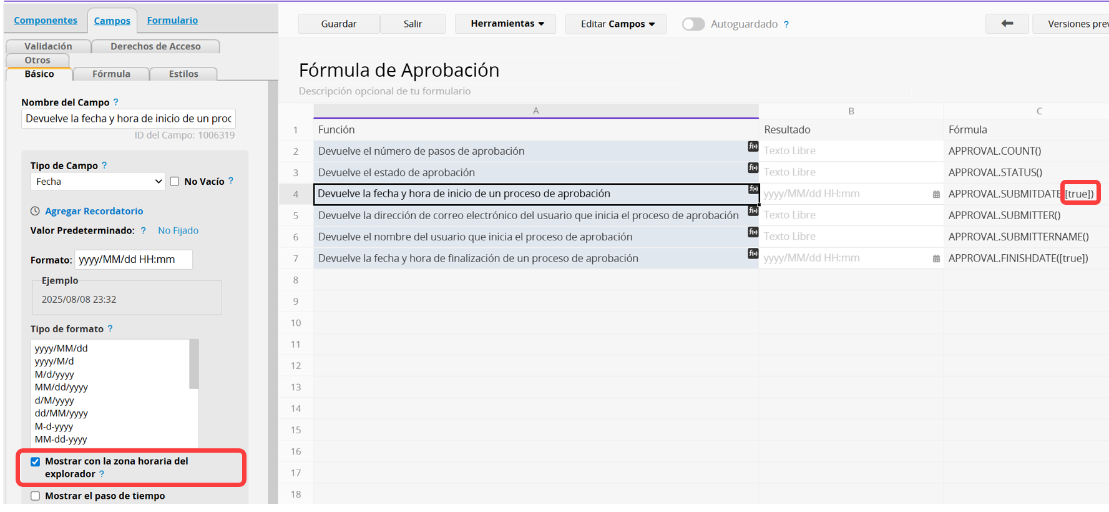1109x512 pixels.
Task: Open help for Tipo de formato
Action: click(110, 328)
